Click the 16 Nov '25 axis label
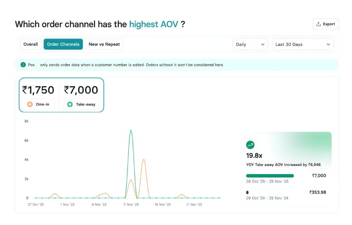 [x=162, y=204]
